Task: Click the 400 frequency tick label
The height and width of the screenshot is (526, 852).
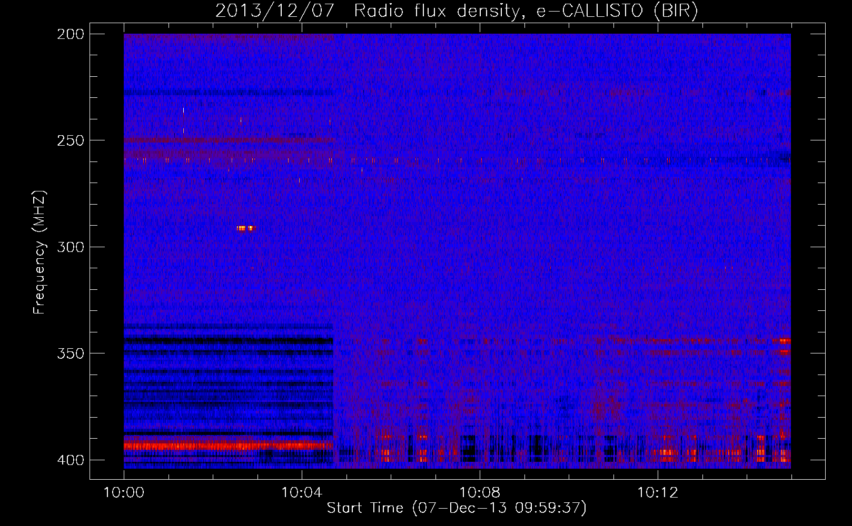Action: [70, 460]
